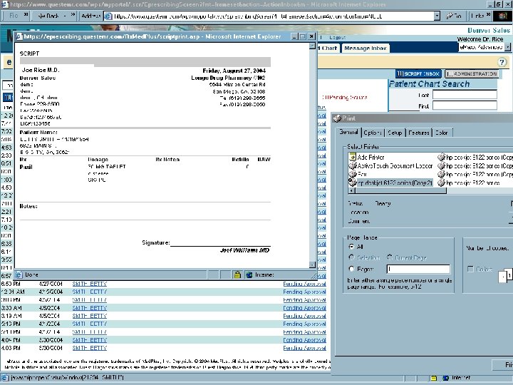Click the script popup scrollbar down arrow
Screen dimensions: 513x385
313,265
